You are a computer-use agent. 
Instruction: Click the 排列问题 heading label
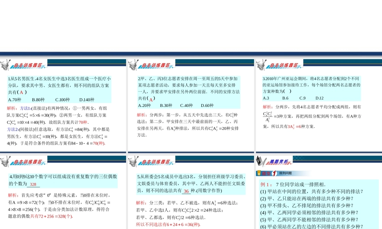285,173
